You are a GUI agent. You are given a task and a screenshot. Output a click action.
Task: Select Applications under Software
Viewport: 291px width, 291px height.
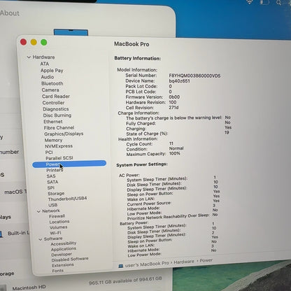pyautogui.click(x=64, y=249)
